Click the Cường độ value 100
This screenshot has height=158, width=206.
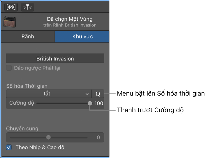99,103
